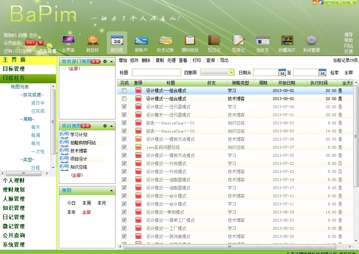Viewport: 359px width, 254px height.
Task: Sort by the 策略类型 column header
Action: pos(240,83)
